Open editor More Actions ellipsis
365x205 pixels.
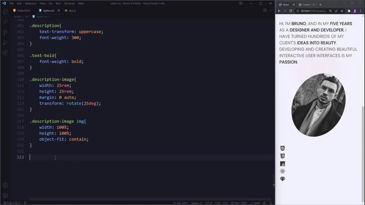270,10
